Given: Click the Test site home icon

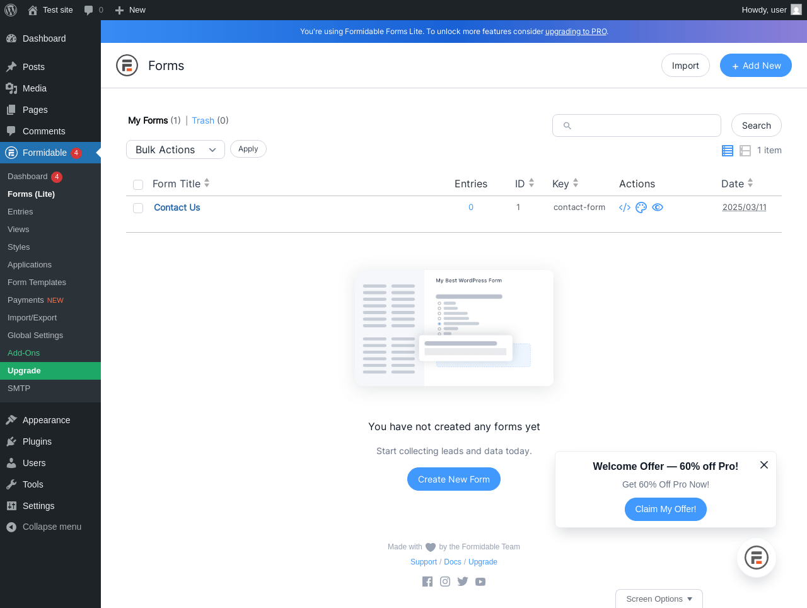Looking at the screenshot, I should click(33, 10).
